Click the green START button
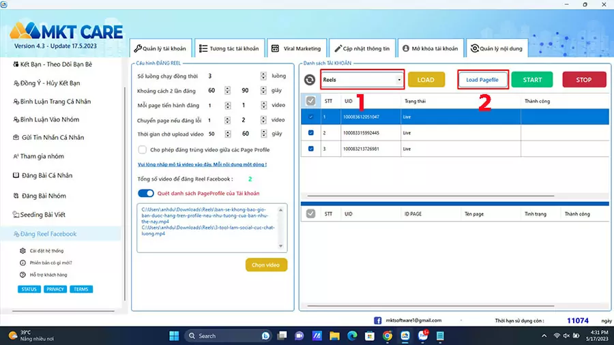The width and height of the screenshot is (614, 345). coord(532,80)
